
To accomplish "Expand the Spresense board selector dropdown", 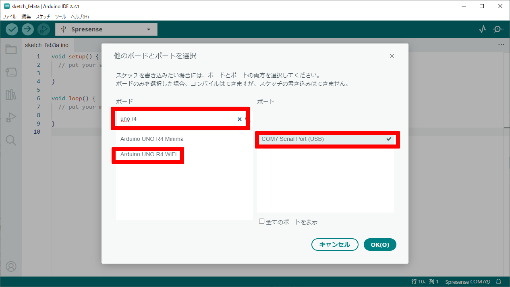I will [x=106, y=29].
